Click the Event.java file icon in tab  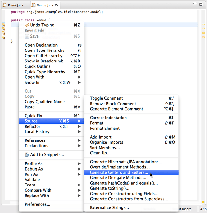point(5,5)
